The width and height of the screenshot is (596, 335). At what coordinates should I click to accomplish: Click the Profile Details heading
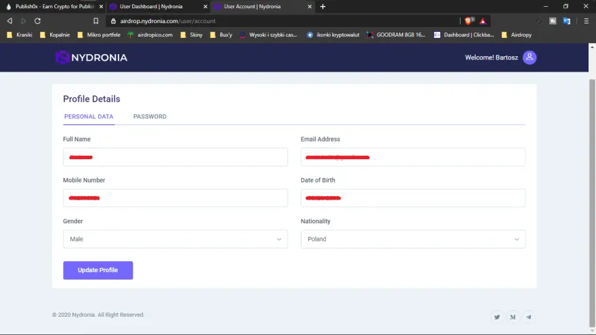click(91, 99)
